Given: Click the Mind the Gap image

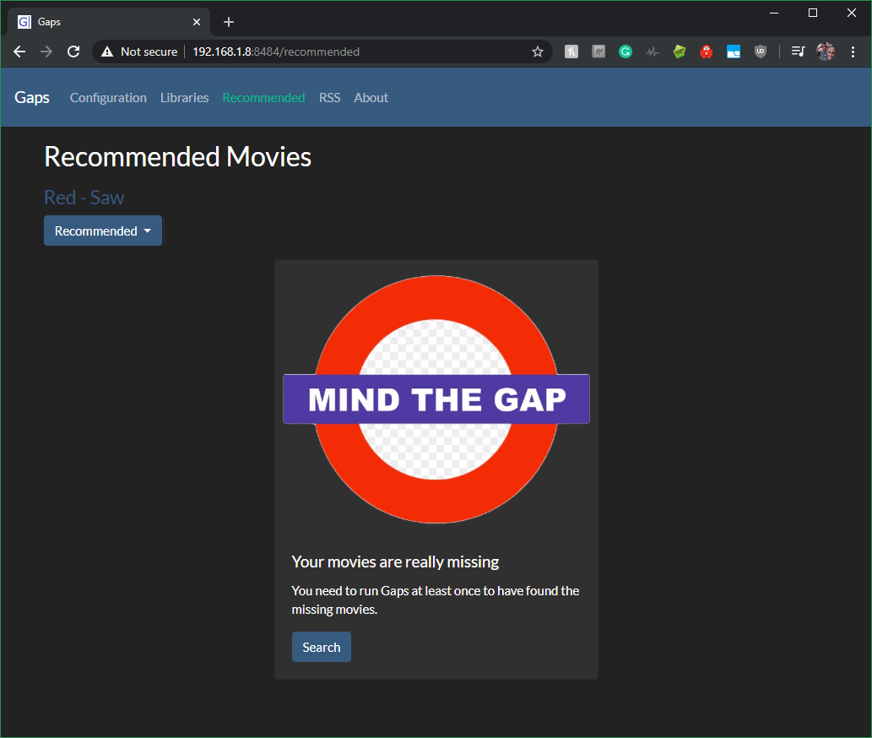Looking at the screenshot, I should pos(436,399).
